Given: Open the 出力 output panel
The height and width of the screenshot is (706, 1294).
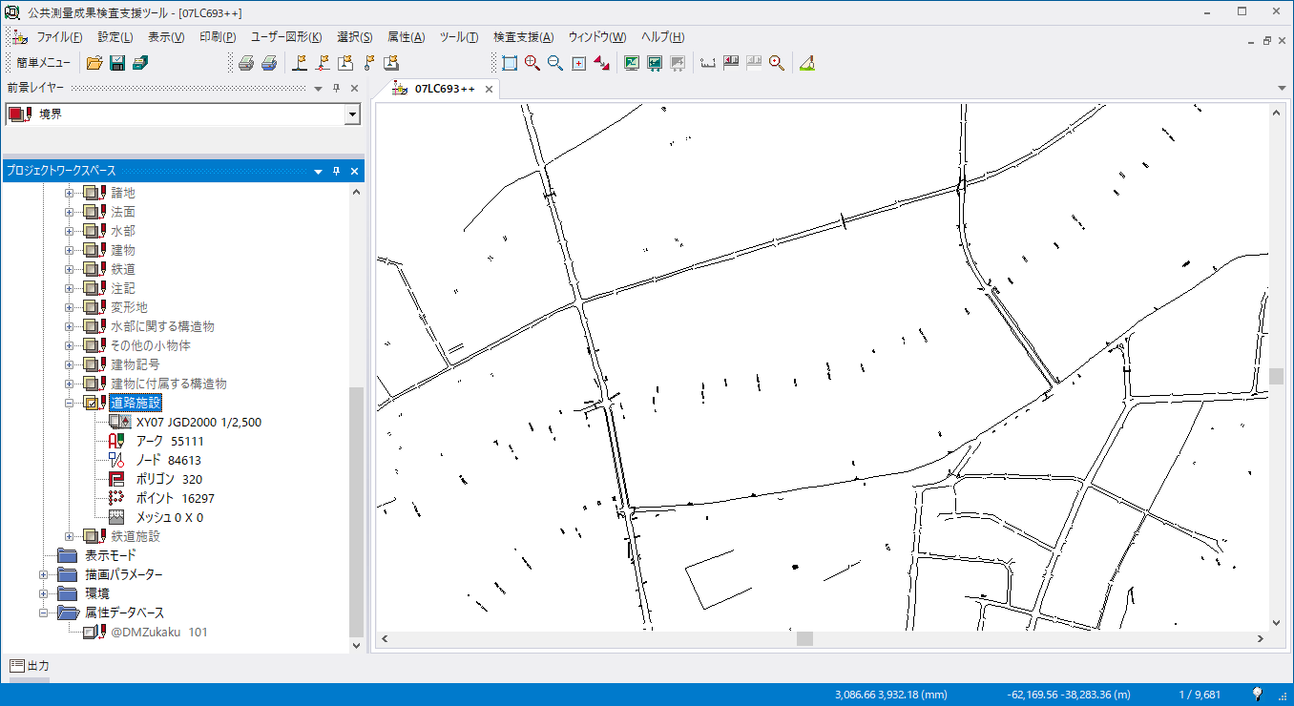Looking at the screenshot, I should click(x=30, y=665).
